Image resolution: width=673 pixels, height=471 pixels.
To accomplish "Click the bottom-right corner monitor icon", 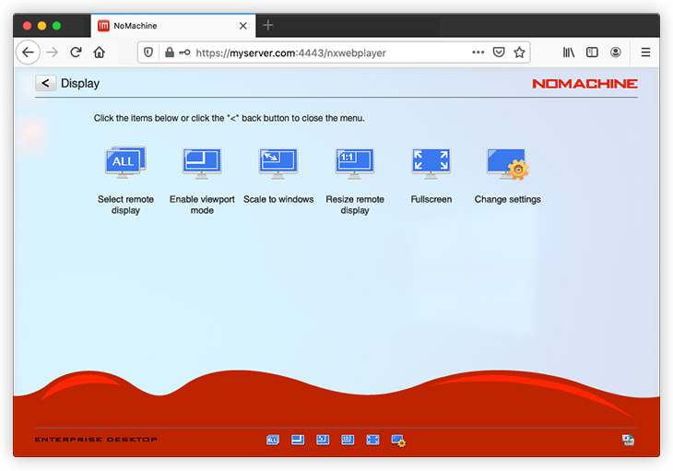I will 628,441.
